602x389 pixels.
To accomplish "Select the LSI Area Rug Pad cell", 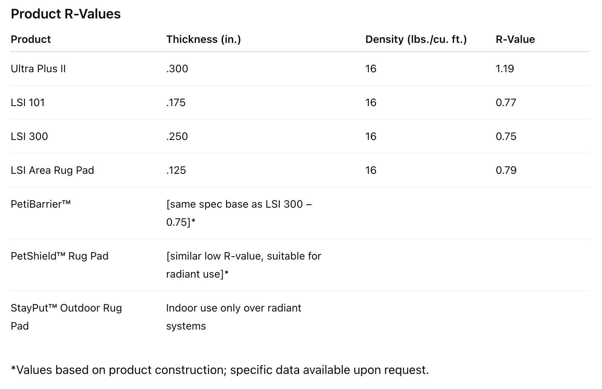I will 52,170.
